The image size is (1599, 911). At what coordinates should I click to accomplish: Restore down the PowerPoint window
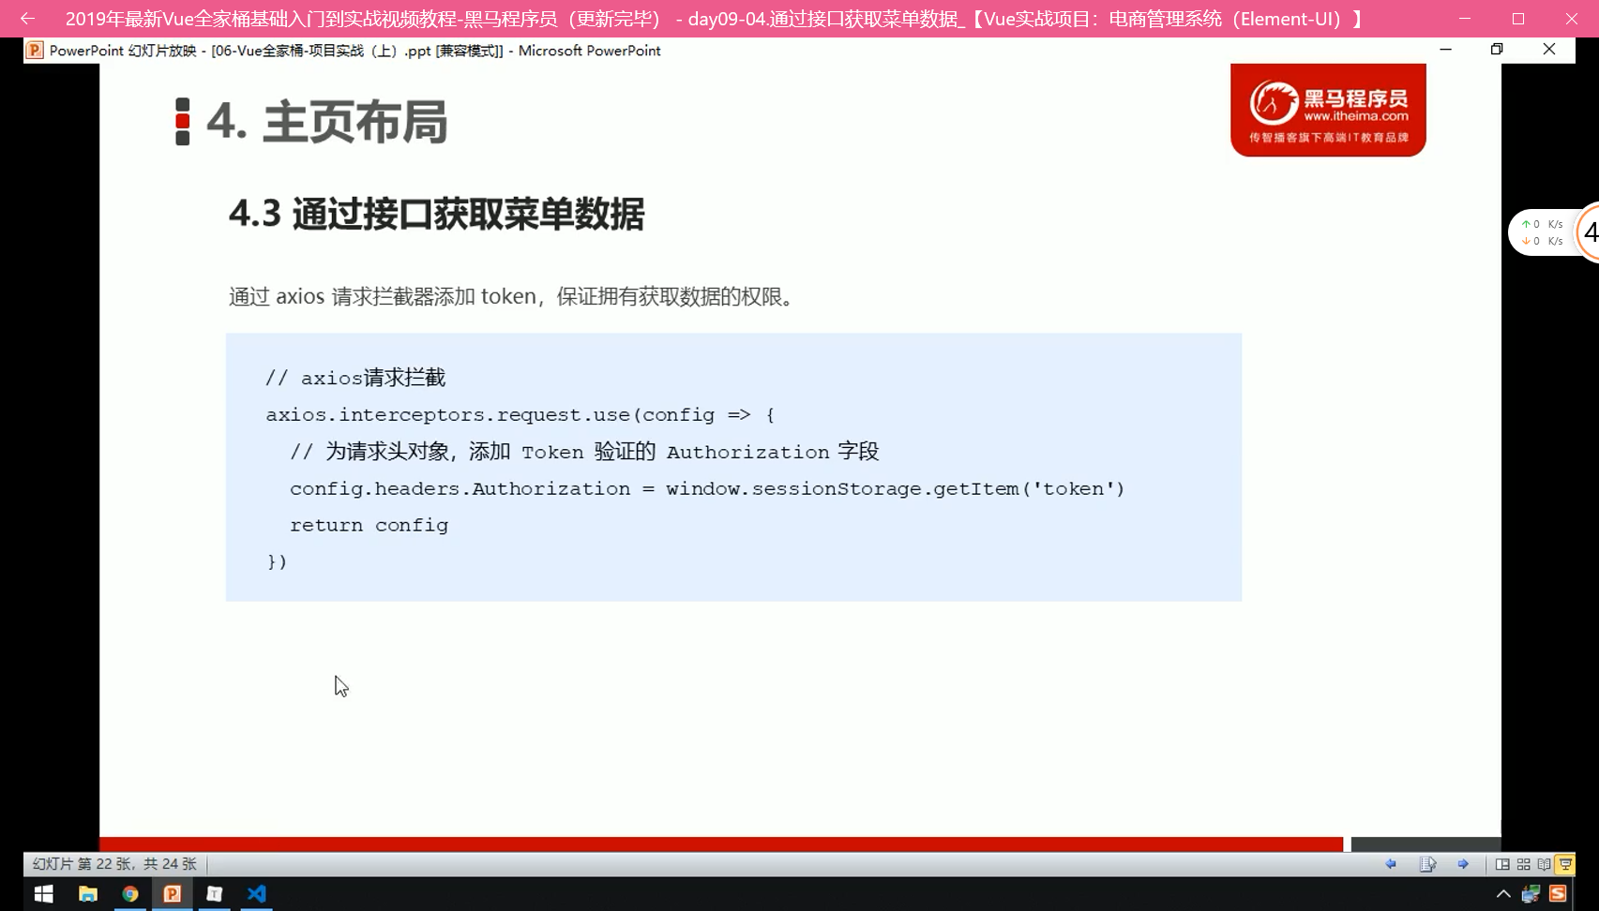(x=1497, y=50)
